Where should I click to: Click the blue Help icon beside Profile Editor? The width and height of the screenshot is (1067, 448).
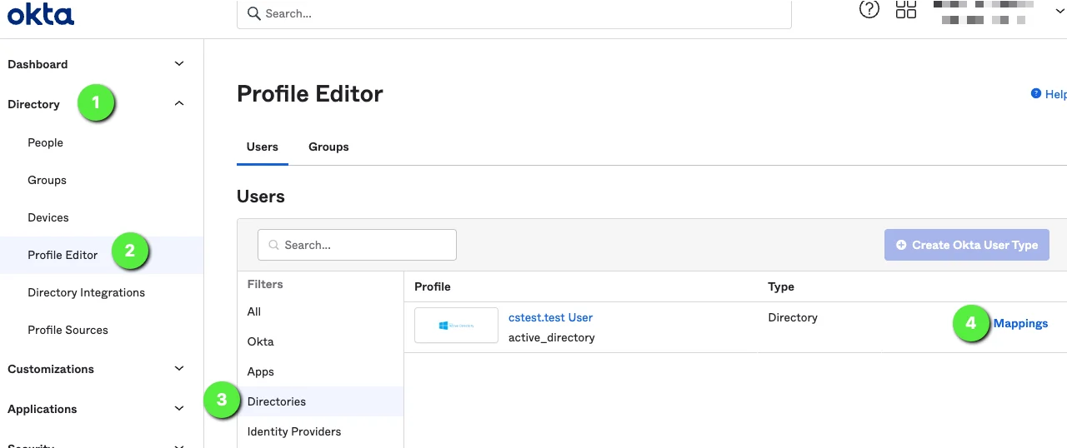[x=1036, y=94]
